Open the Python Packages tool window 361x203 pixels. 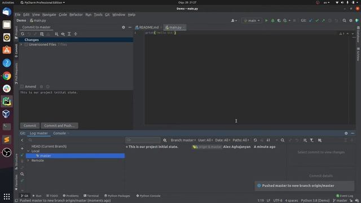click(117, 196)
